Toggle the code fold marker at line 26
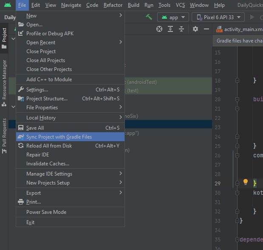 (x=237, y=156)
